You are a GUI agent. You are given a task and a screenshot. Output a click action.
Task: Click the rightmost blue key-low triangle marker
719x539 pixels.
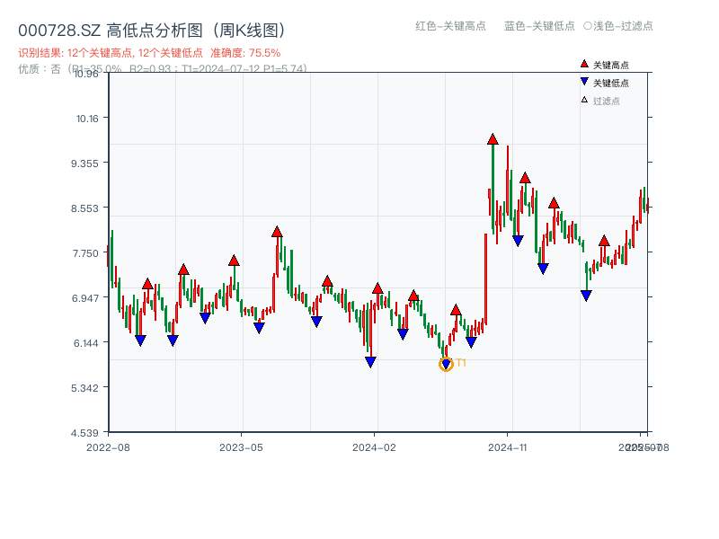click(586, 296)
